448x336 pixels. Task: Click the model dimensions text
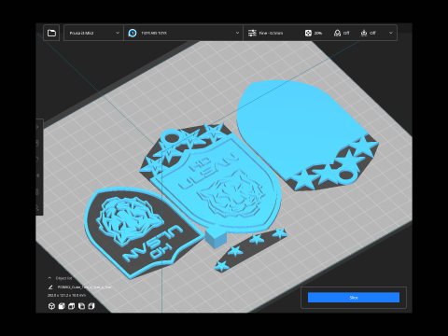(66, 295)
